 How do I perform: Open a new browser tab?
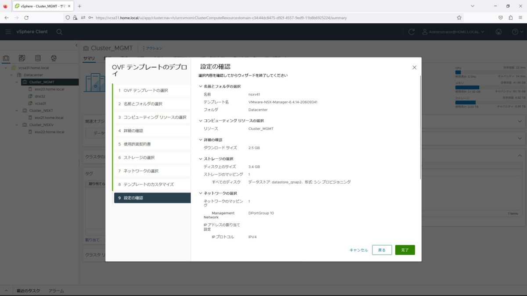tap(79, 6)
